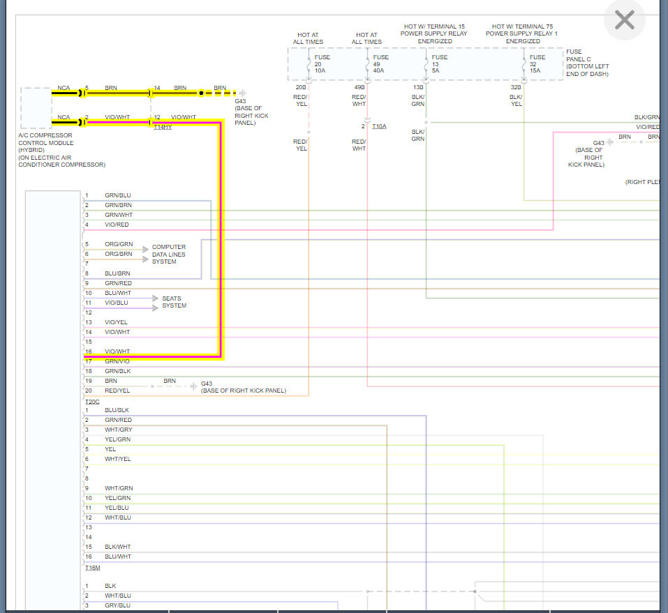The image size is (668, 613).
Task: Click the Fuse 49 40A label
Action: click(381, 64)
